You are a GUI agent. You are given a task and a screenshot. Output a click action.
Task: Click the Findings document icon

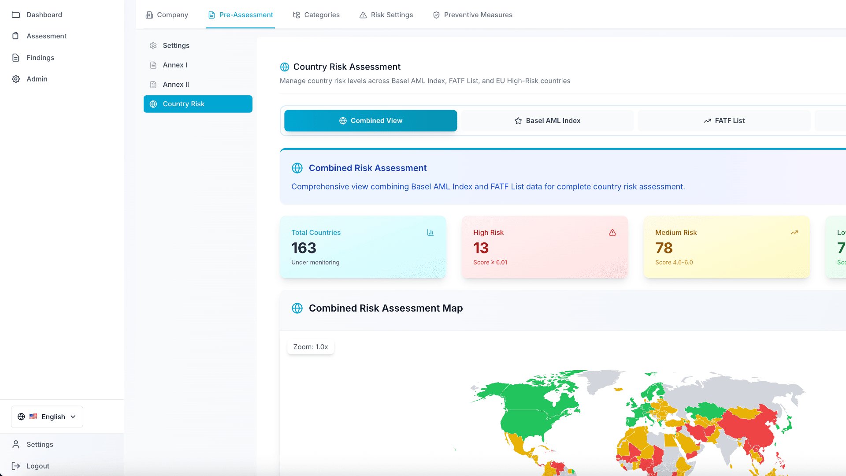point(16,58)
